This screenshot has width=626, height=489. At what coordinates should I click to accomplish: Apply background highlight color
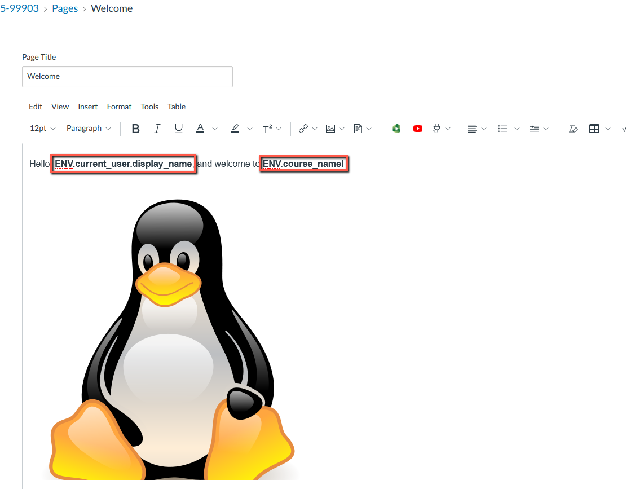[235, 129]
